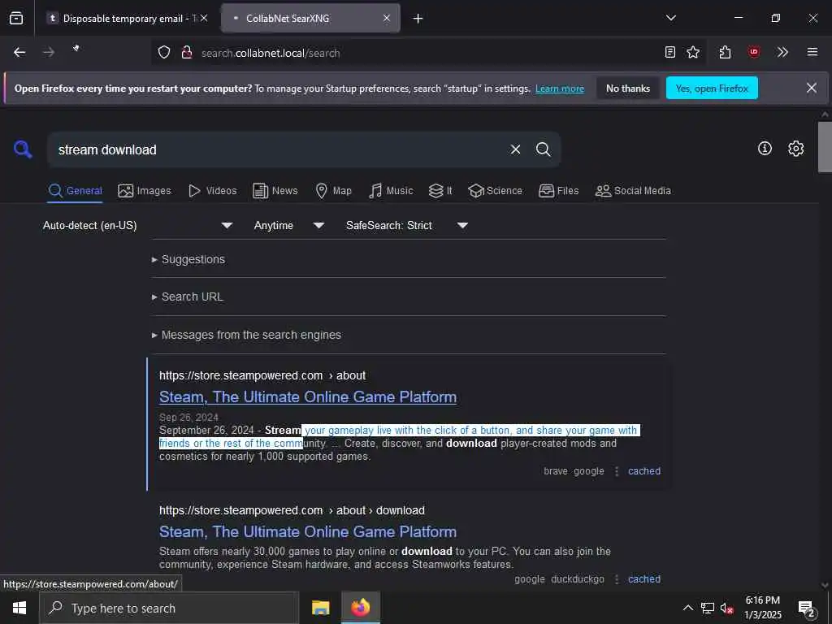Dismiss the Firefox startup notification bar
Viewport: 832px width, 624px height.
click(812, 88)
